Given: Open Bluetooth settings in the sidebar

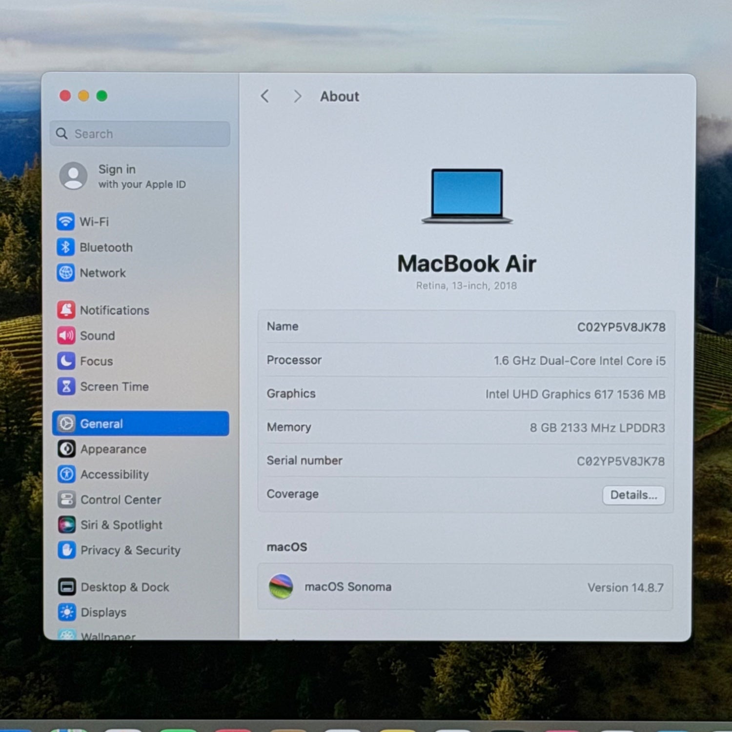Looking at the screenshot, I should pyautogui.click(x=95, y=247).
